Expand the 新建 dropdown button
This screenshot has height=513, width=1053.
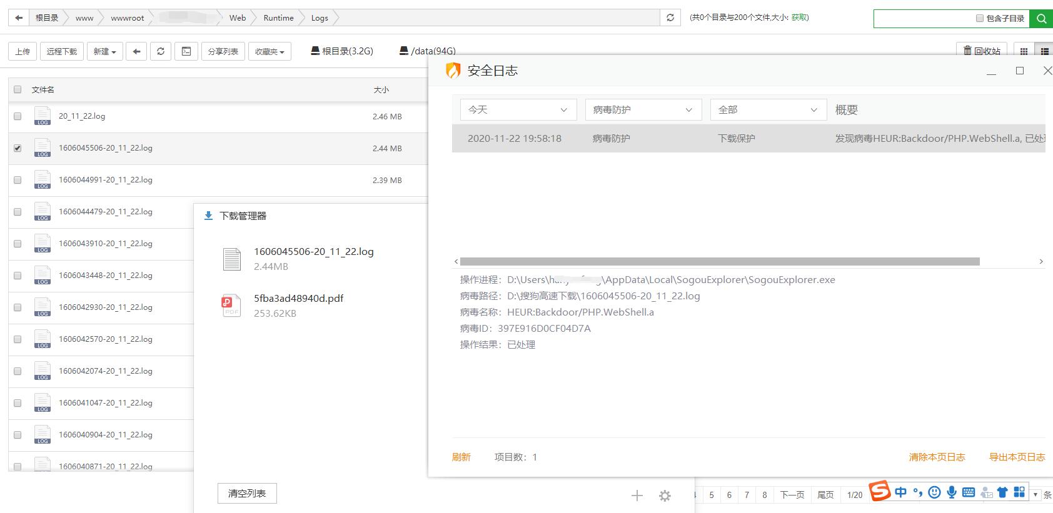coord(104,51)
